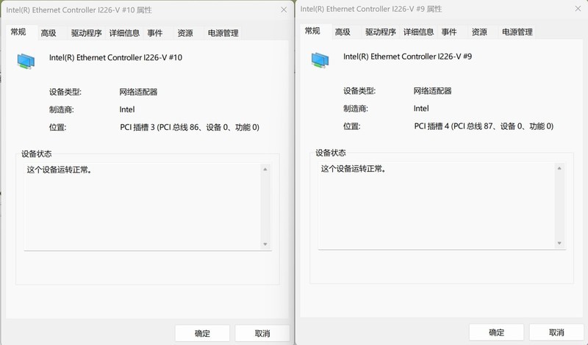588x345 pixels.
Task: Click 制造商 label in I226-V #10 window
Action: (x=62, y=110)
